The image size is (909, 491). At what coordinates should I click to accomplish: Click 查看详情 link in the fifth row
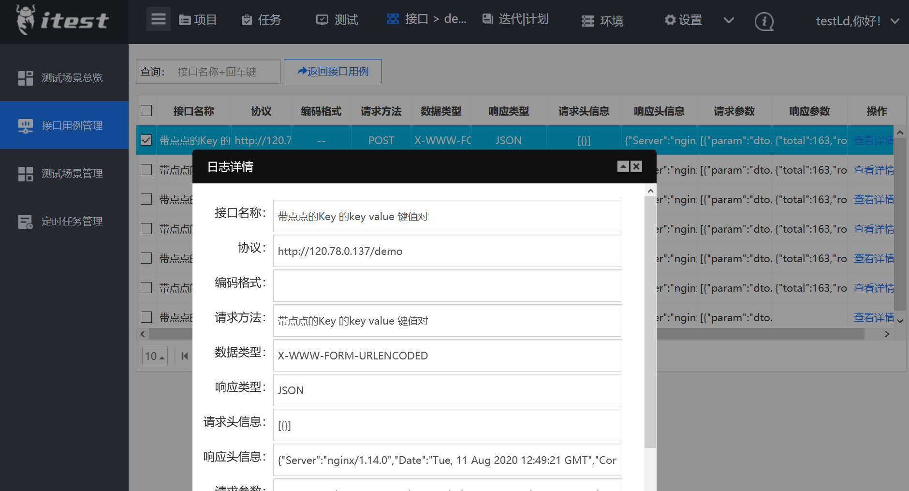(874, 258)
